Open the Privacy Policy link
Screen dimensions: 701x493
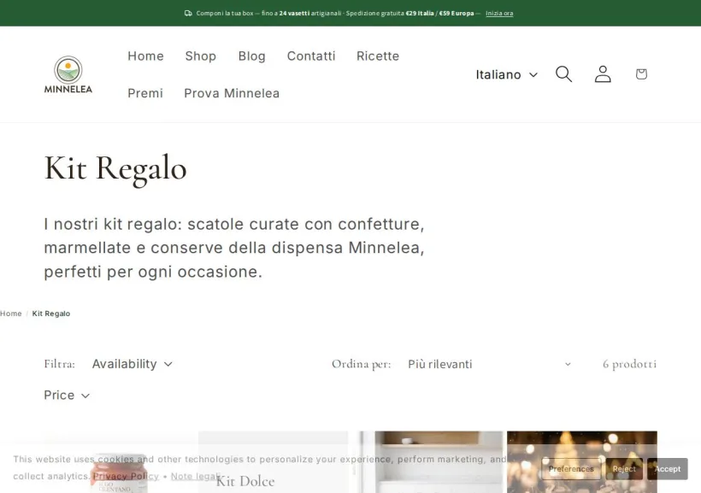(x=126, y=477)
